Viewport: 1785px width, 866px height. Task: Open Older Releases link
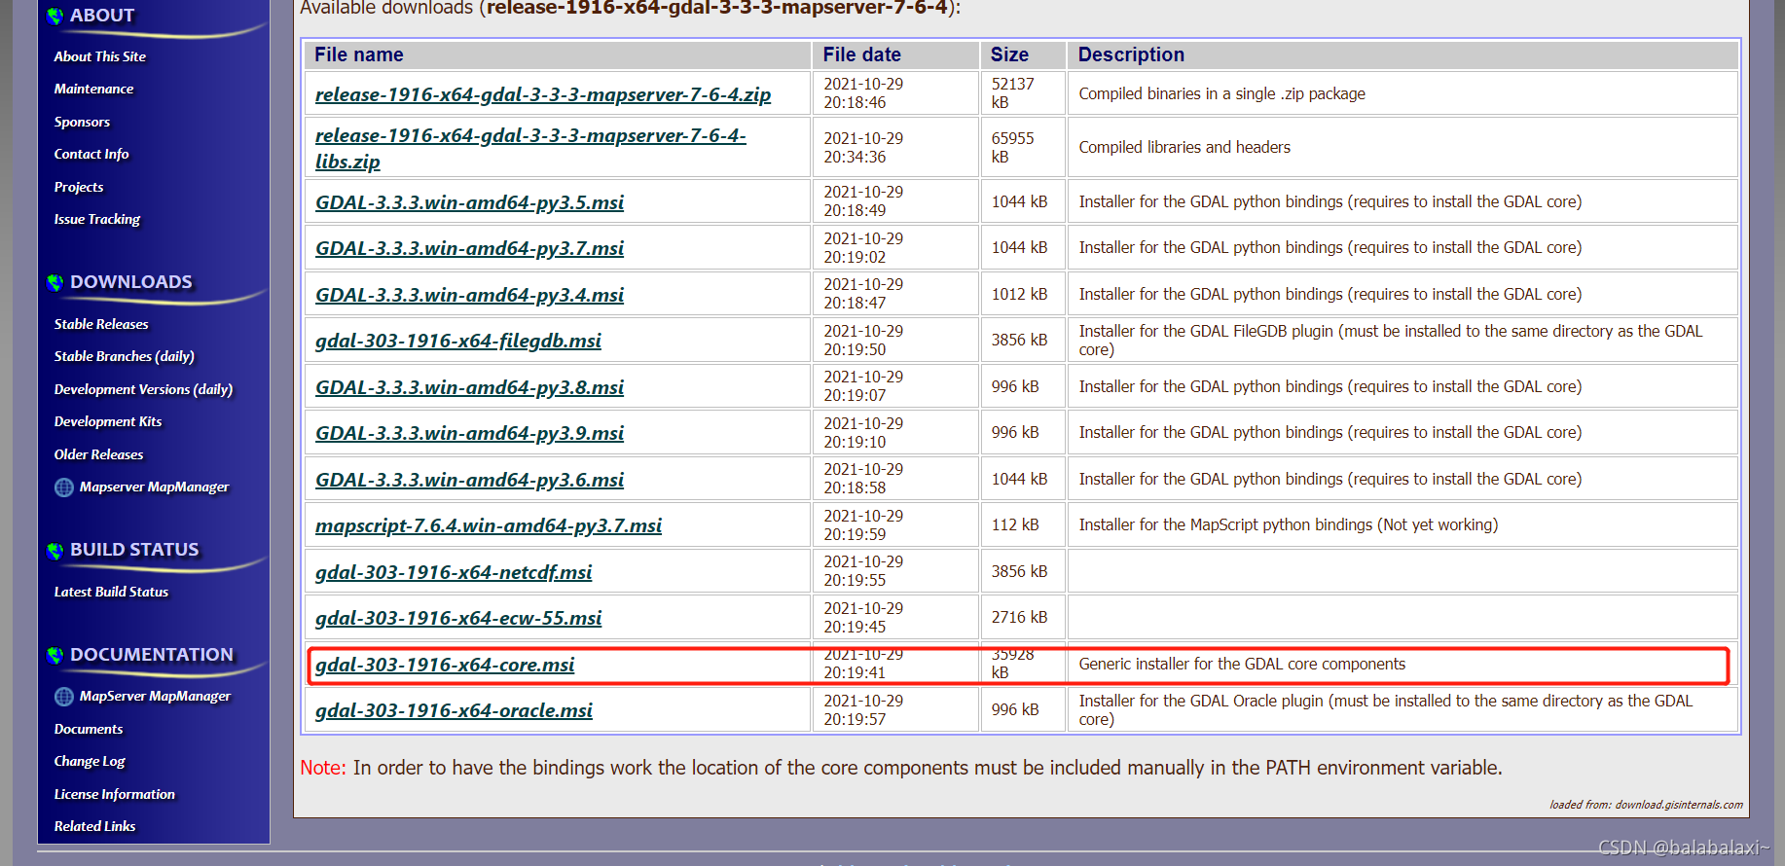pos(98,454)
